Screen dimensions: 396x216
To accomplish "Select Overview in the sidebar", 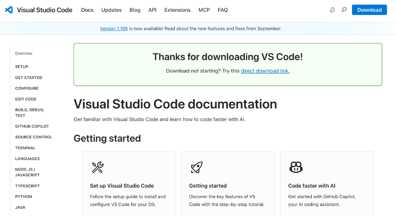I will (x=24, y=54).
